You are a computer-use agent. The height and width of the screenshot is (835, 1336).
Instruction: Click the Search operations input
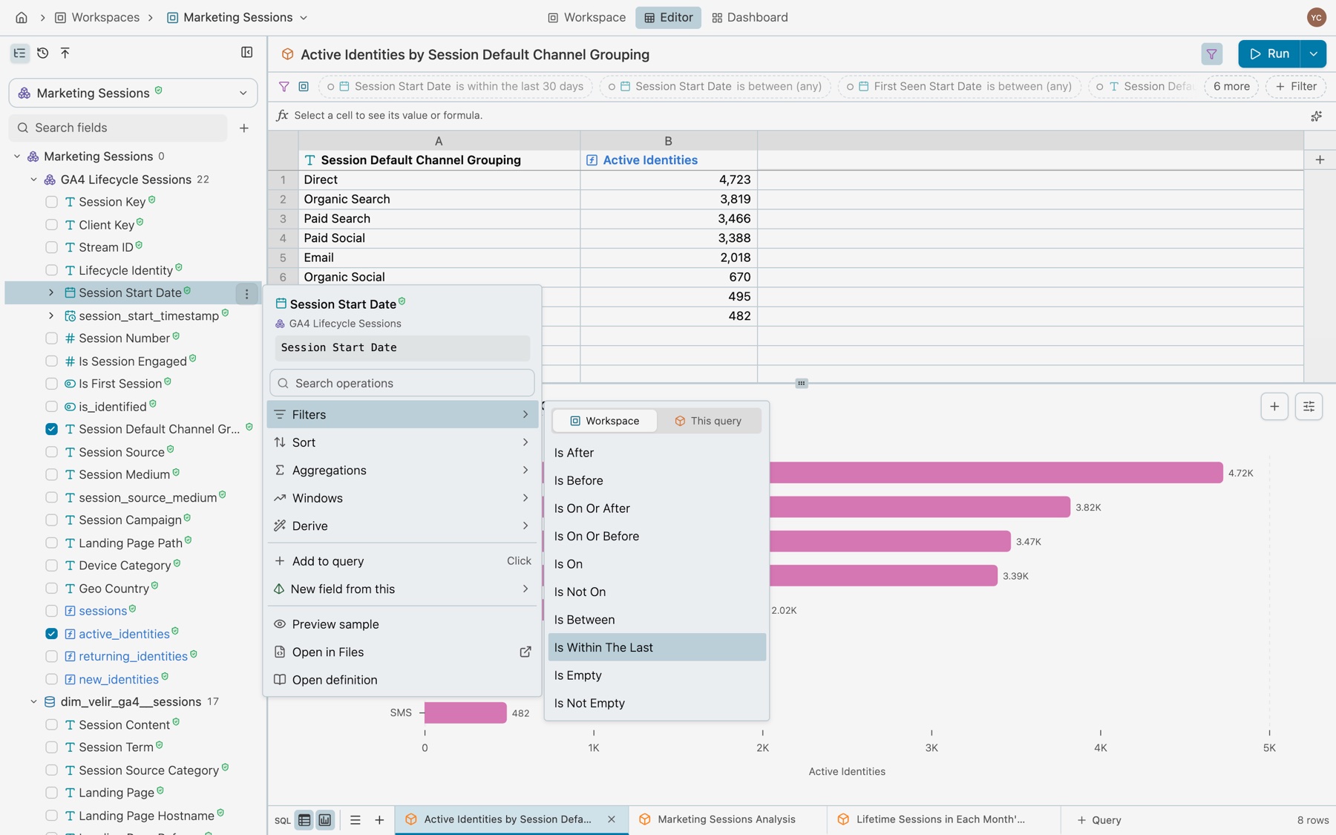pyautogui.click(x=402, y=383)
